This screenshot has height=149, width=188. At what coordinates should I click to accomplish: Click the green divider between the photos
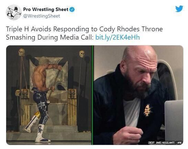point(92,95)
